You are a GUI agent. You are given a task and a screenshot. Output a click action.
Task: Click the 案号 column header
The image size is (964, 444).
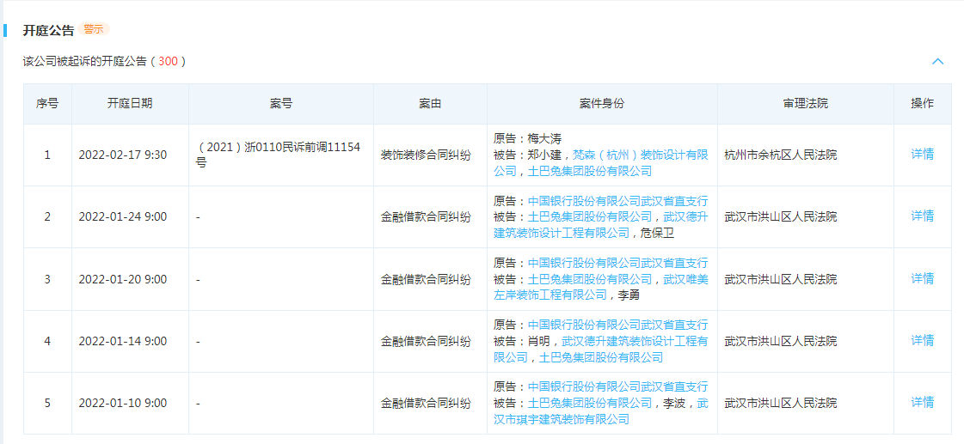point(281,104)
